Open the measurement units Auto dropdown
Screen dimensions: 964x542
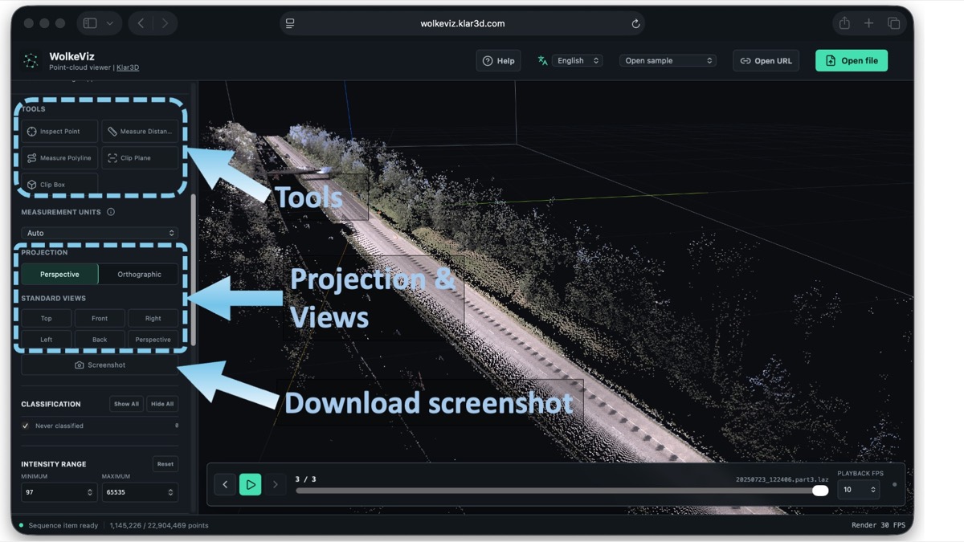coord(100,233)
